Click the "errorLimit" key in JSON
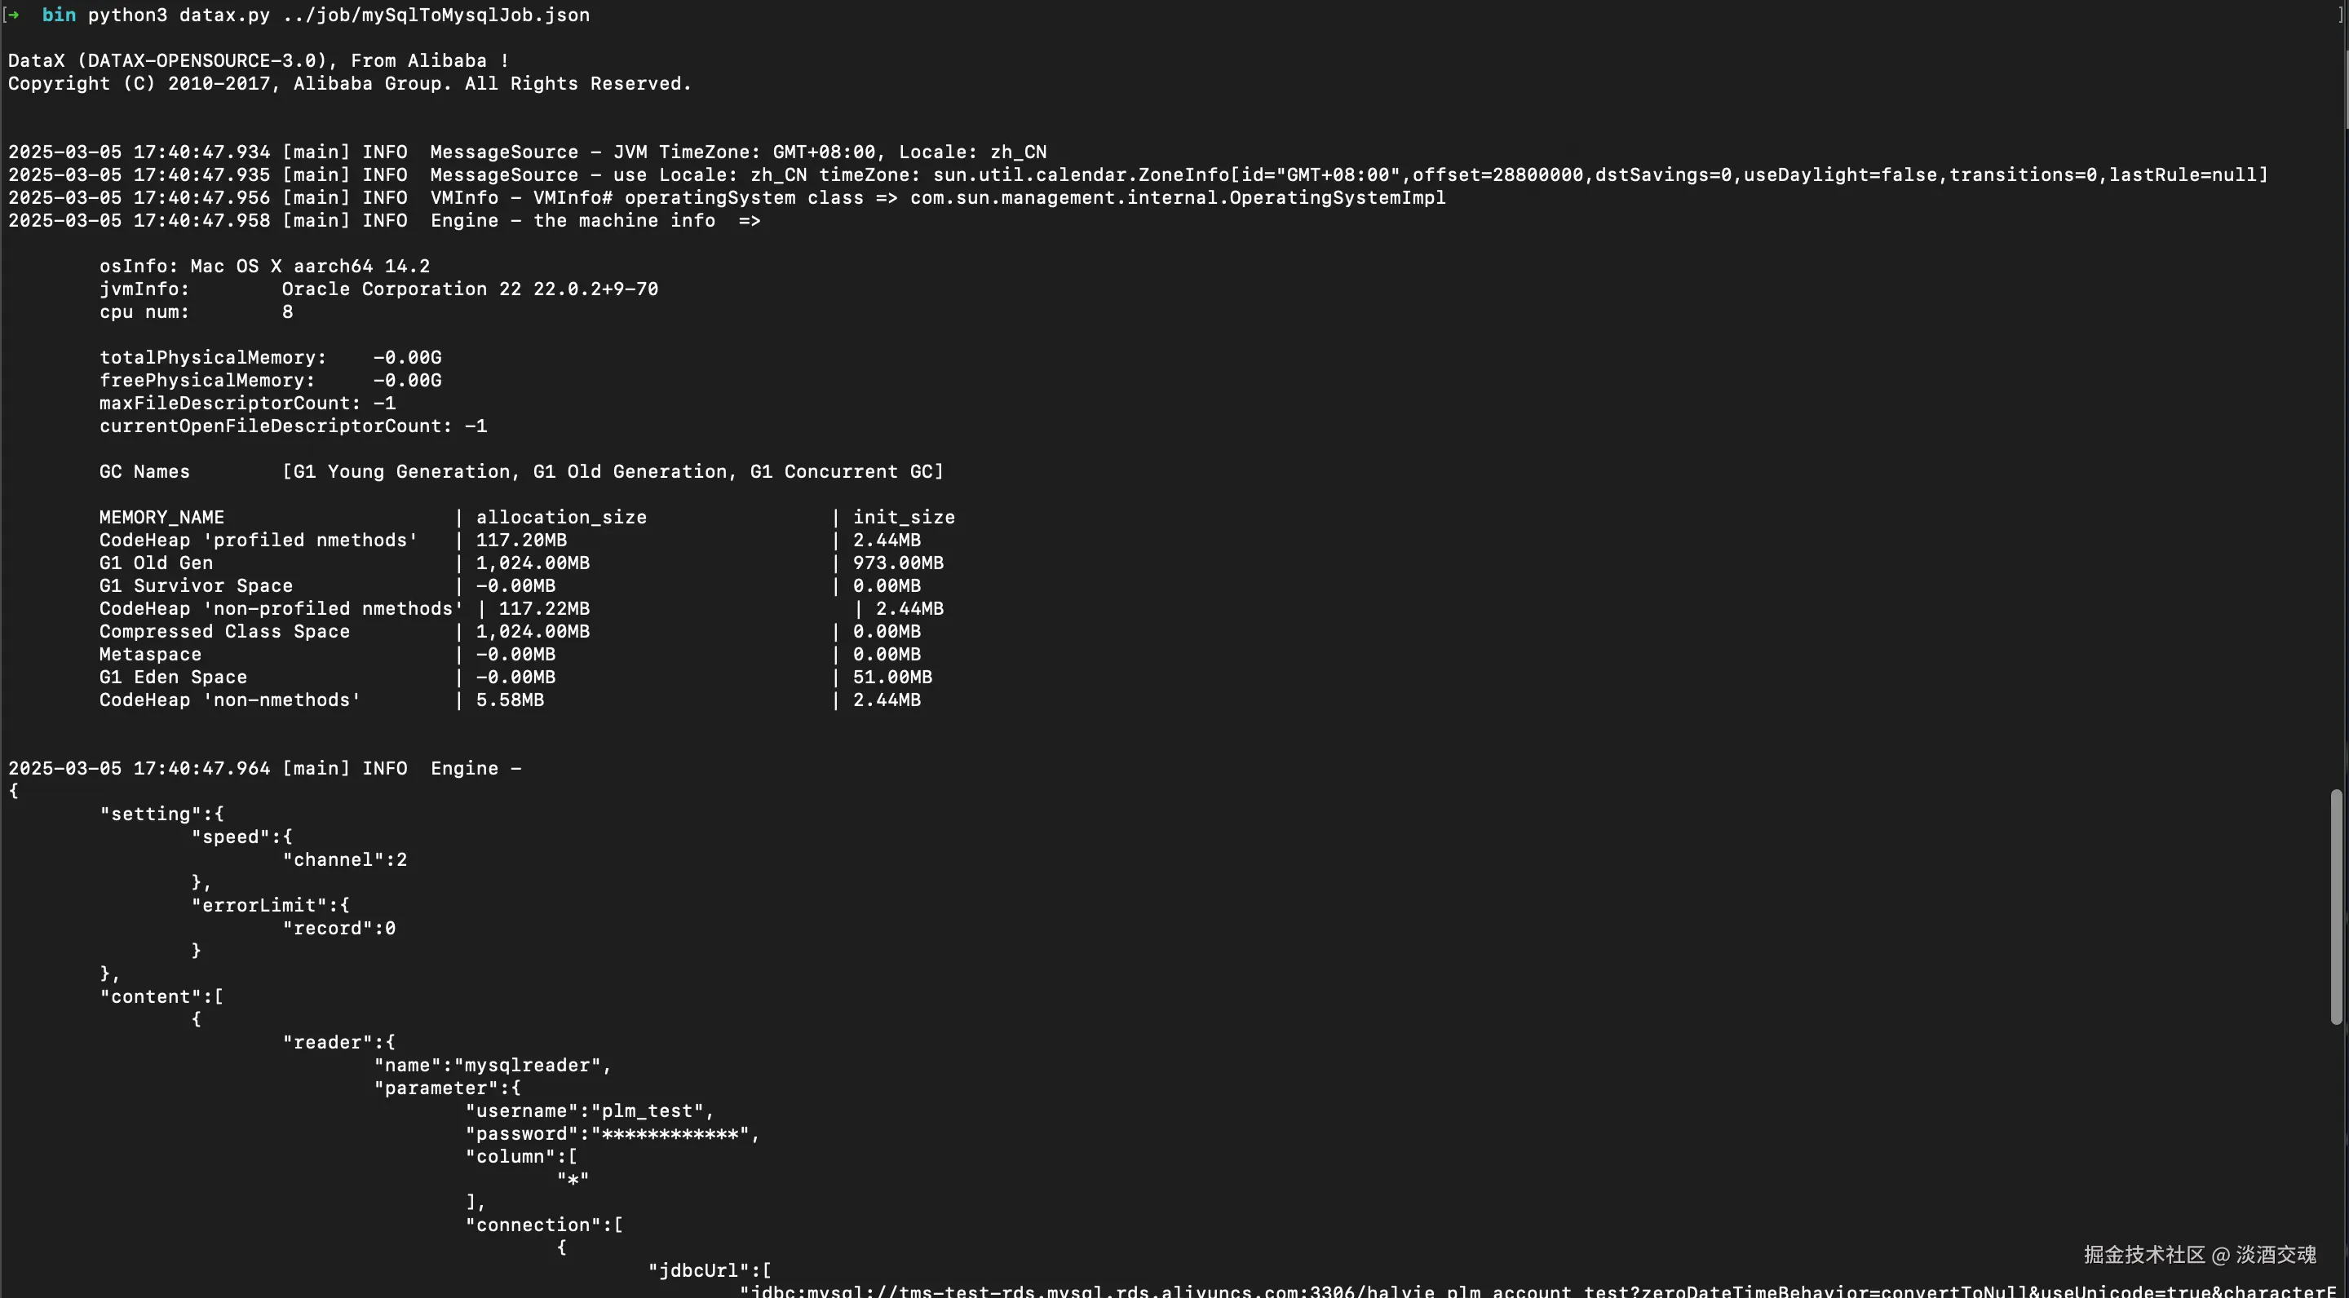The height and width of the screenshot is (1298, 2349). pyautogui.click(x=259, y=905)
